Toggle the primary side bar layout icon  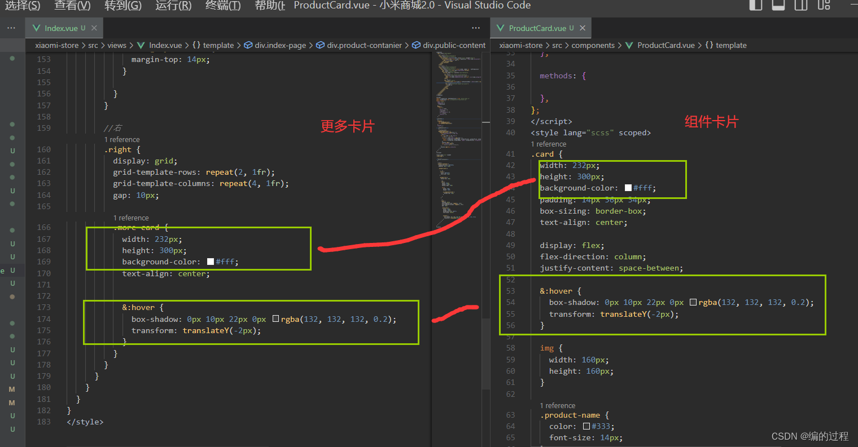click(756, 5)
